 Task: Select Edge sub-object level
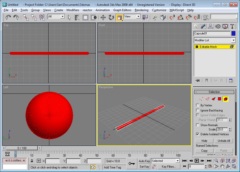[207, 99]
